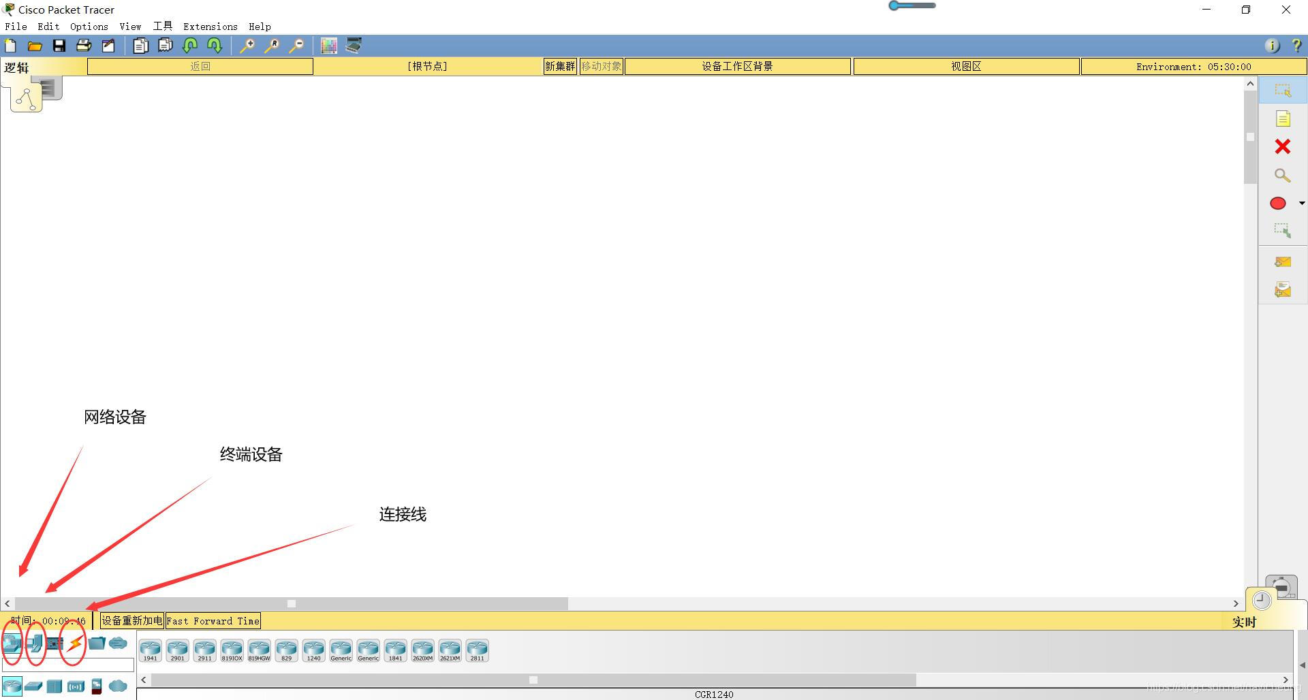The width and height of the screenshot is (1308, 700).
Task: Choose the Select tool in right toolbar
Action: 1283,90
